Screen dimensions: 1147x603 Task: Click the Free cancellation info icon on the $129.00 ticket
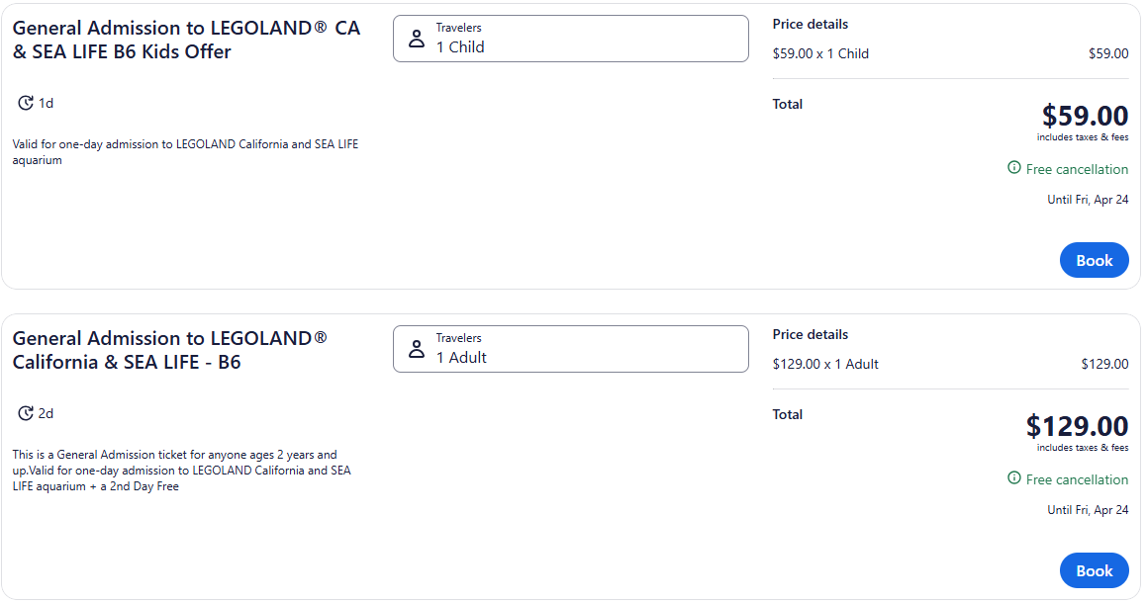(1013, 478)
